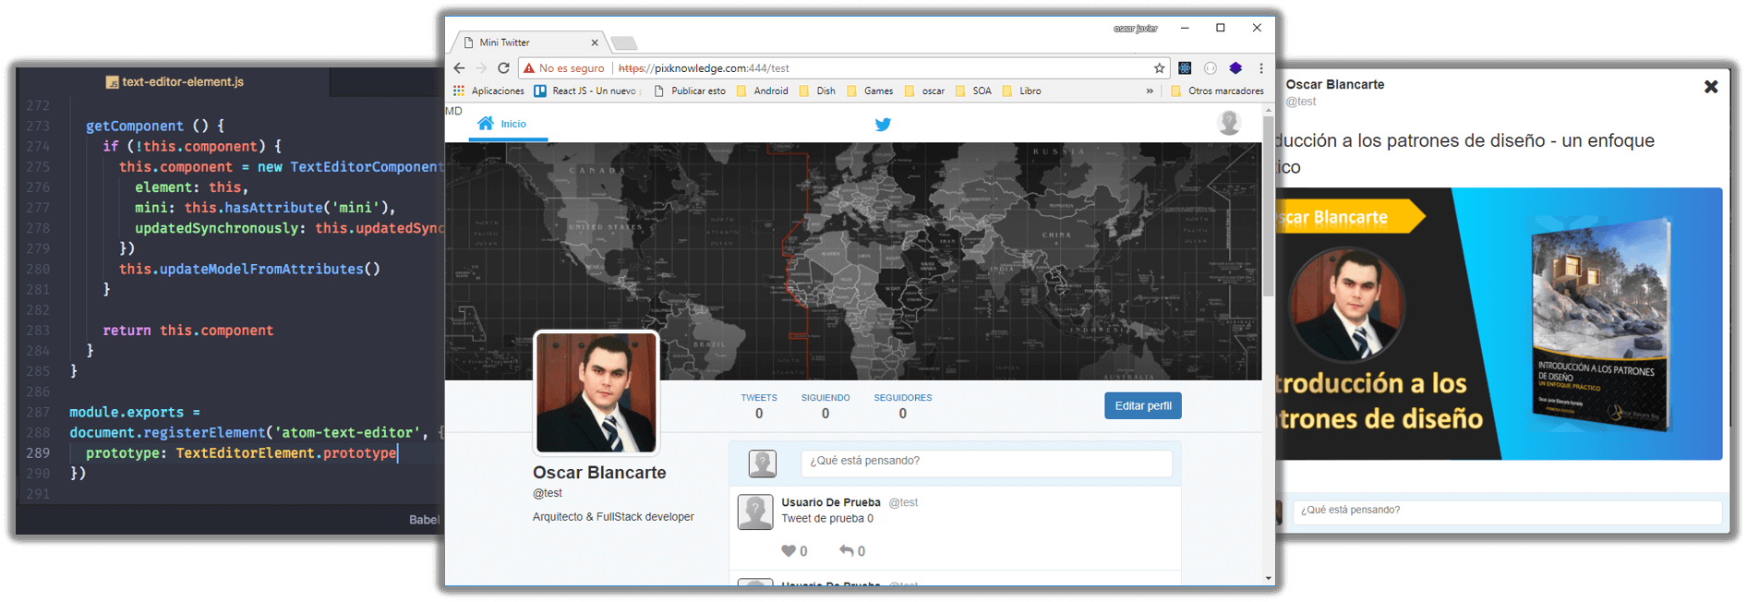This screenshot has height=602, width=1747.
Task: Expand the hidden bookmarks overflow chevron
Action: coord(1150,91)
